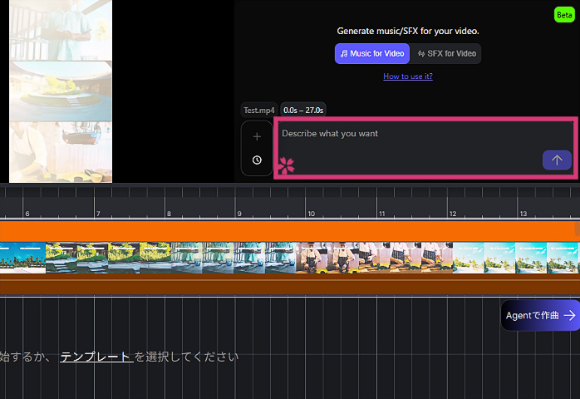Click the green Beta badge
The image size is (580, 399).
[564, 15]
